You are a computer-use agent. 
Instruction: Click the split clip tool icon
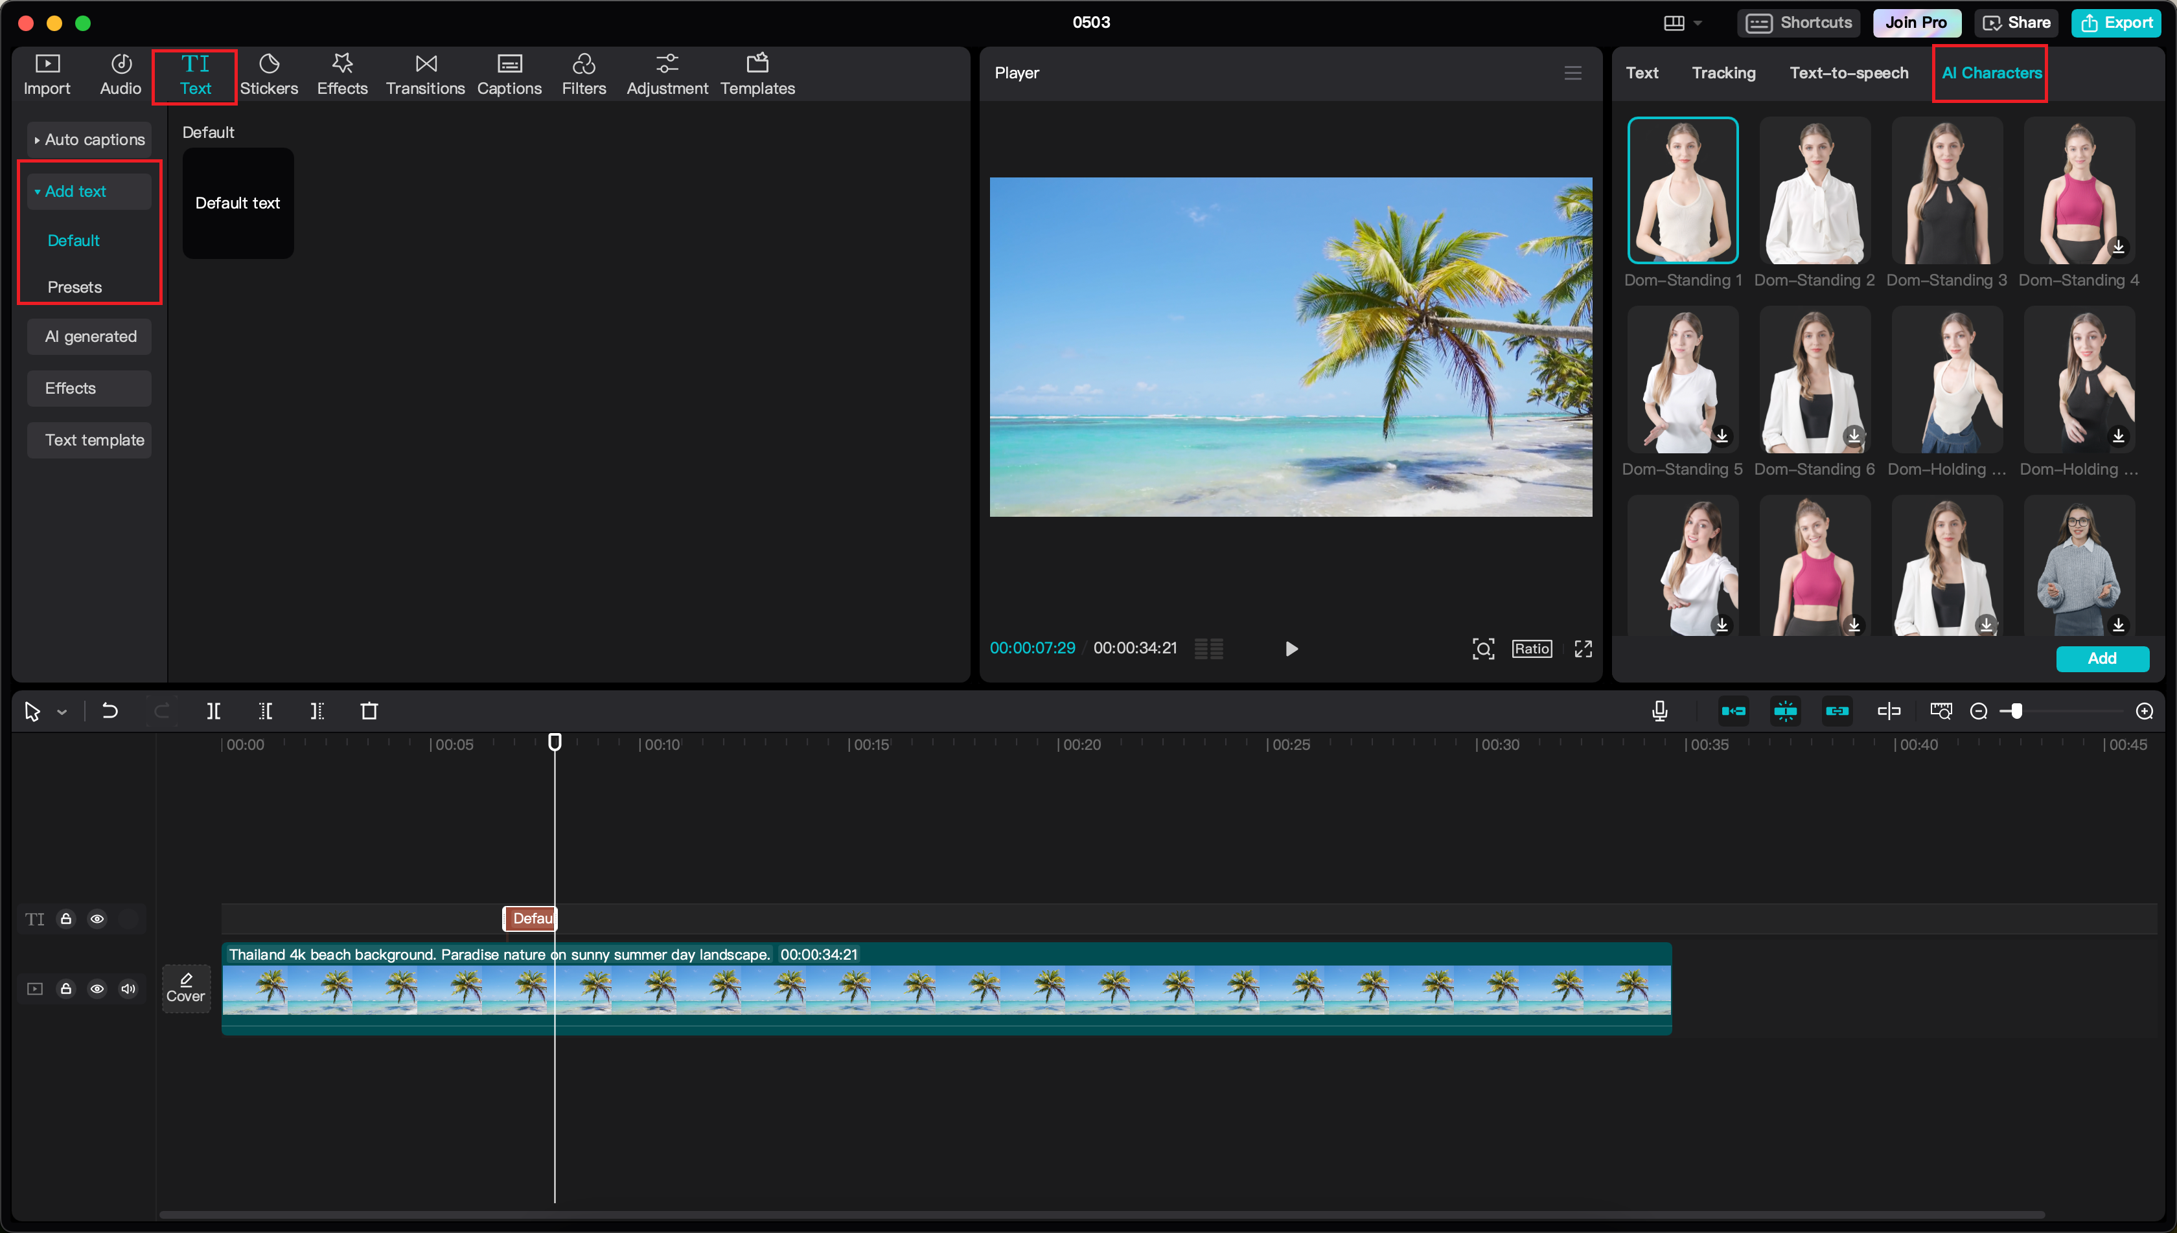[213, 711]
